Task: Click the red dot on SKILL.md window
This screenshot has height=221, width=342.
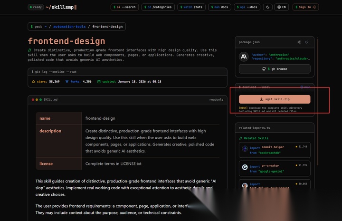Action: click(x=33, y=100)
